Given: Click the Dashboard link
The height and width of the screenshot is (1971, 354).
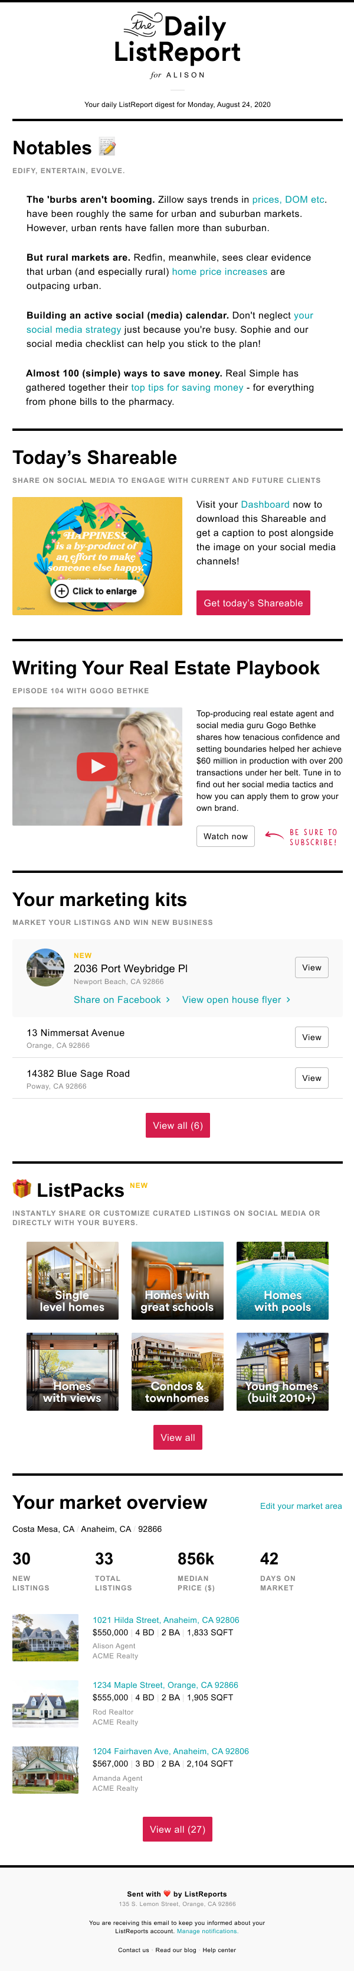Looking at the screenshot, I should pyautogui.click(x=264, y=504).
